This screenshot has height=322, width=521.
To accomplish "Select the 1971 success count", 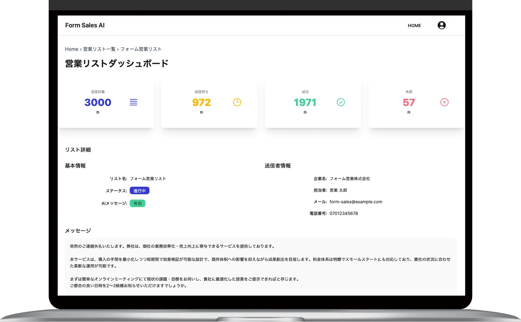I will (305, 103).
